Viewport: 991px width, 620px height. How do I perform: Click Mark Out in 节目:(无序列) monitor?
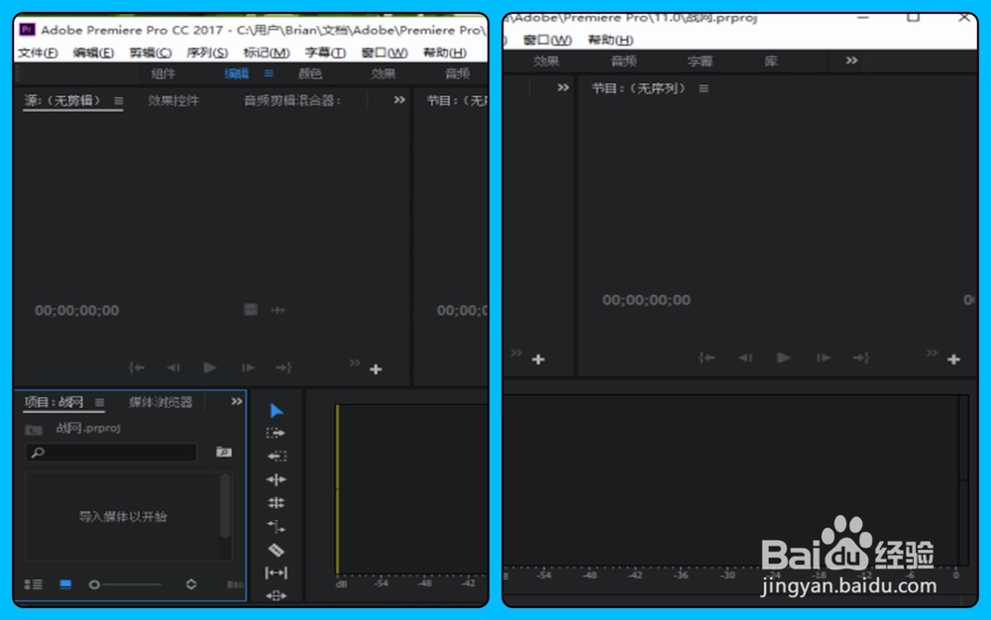pyautogui.click(x=861, y=358)
